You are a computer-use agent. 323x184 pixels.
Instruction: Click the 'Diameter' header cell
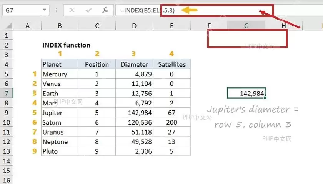coord(134,64)
